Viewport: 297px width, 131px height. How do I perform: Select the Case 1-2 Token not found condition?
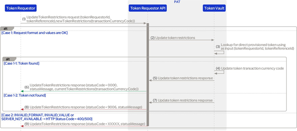pyautogui.click(x=25, y=95)
